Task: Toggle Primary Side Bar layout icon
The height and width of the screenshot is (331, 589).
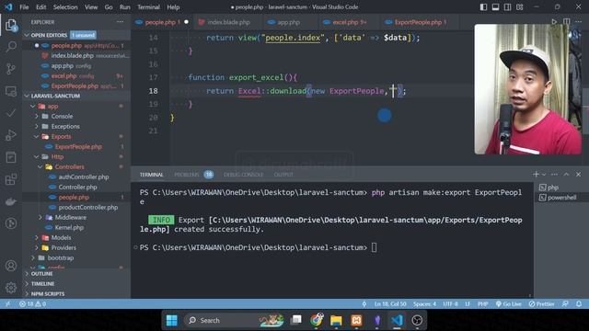Action: click(x=483, y=7)
